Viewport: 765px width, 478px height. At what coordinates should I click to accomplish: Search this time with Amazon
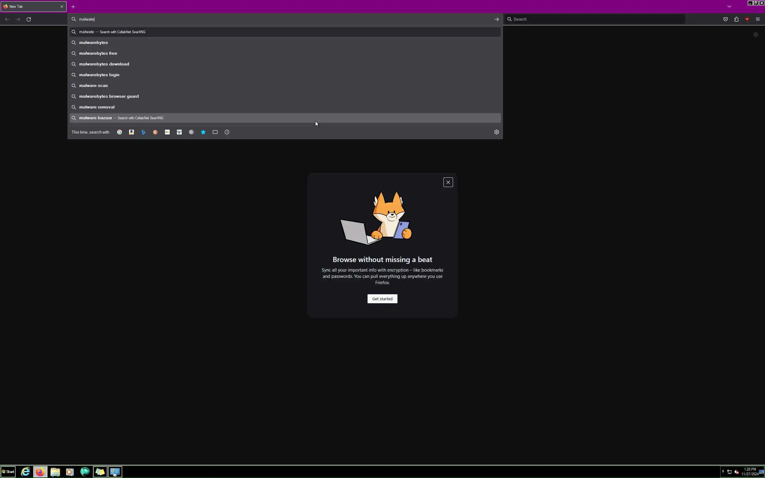click(131, 132)
